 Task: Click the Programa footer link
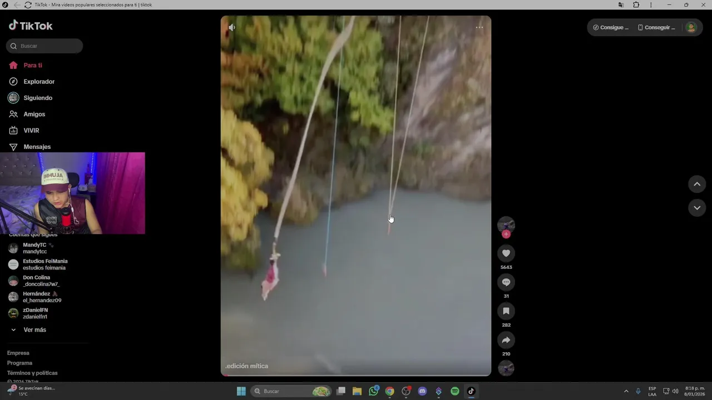[x=19, y=363]
